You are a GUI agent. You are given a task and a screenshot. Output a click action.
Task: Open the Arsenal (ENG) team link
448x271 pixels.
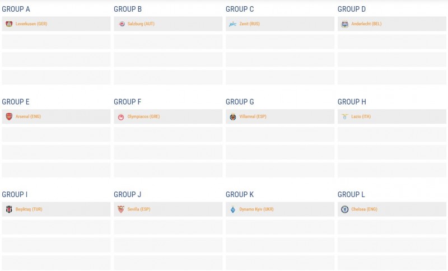(x=28, y=116)
